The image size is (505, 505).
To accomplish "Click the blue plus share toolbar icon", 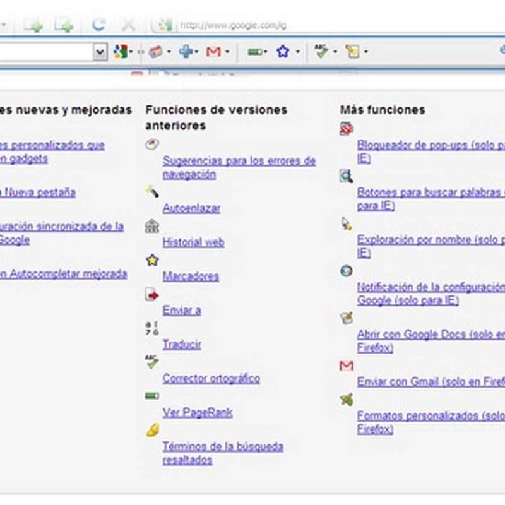I will click(185, 52).
